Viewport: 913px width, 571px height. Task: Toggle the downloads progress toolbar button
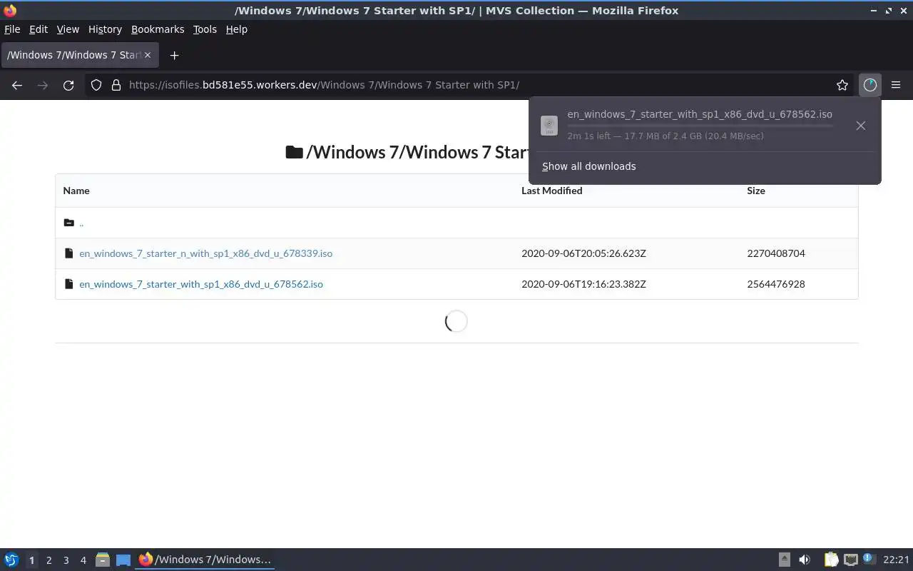[x=869, y=85]
